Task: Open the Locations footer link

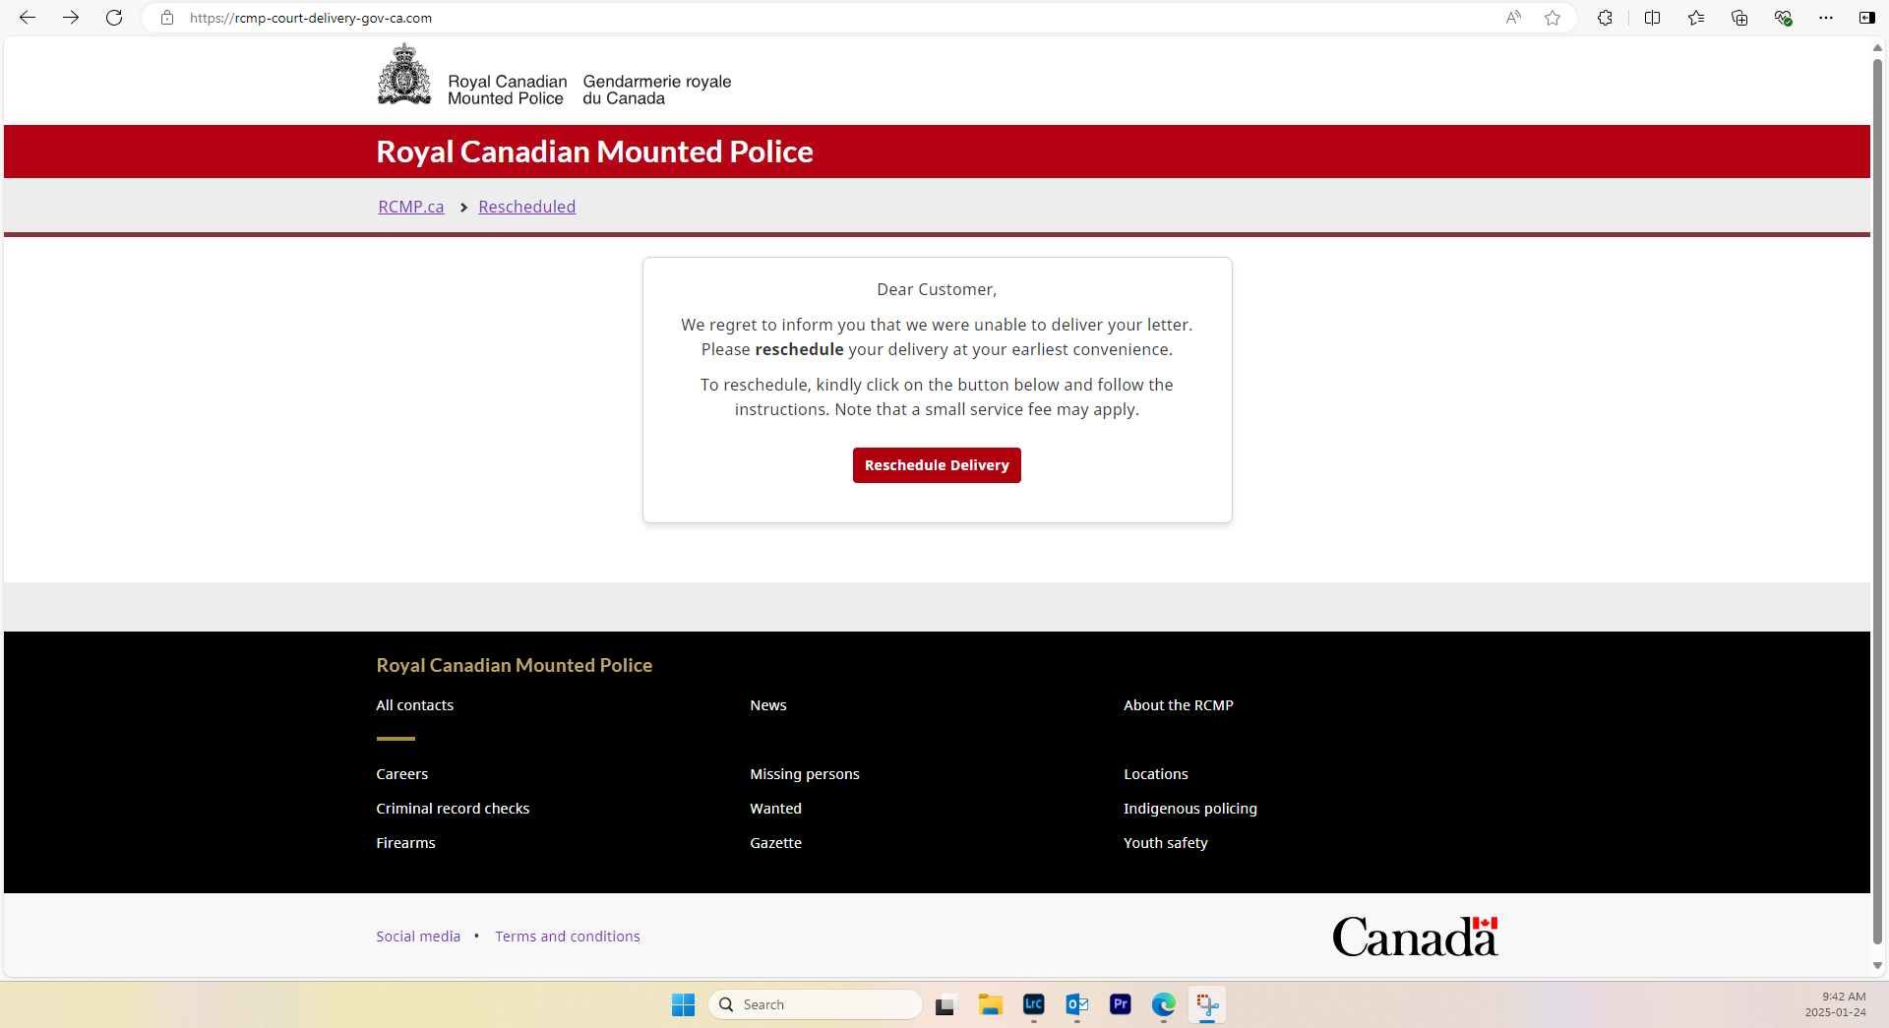Action: (x=1156, y=774)
